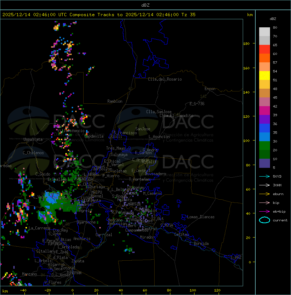The image size is (291, 295).
Task: Click the 'dBZ' title in the top bar
Action: [145, 5]
